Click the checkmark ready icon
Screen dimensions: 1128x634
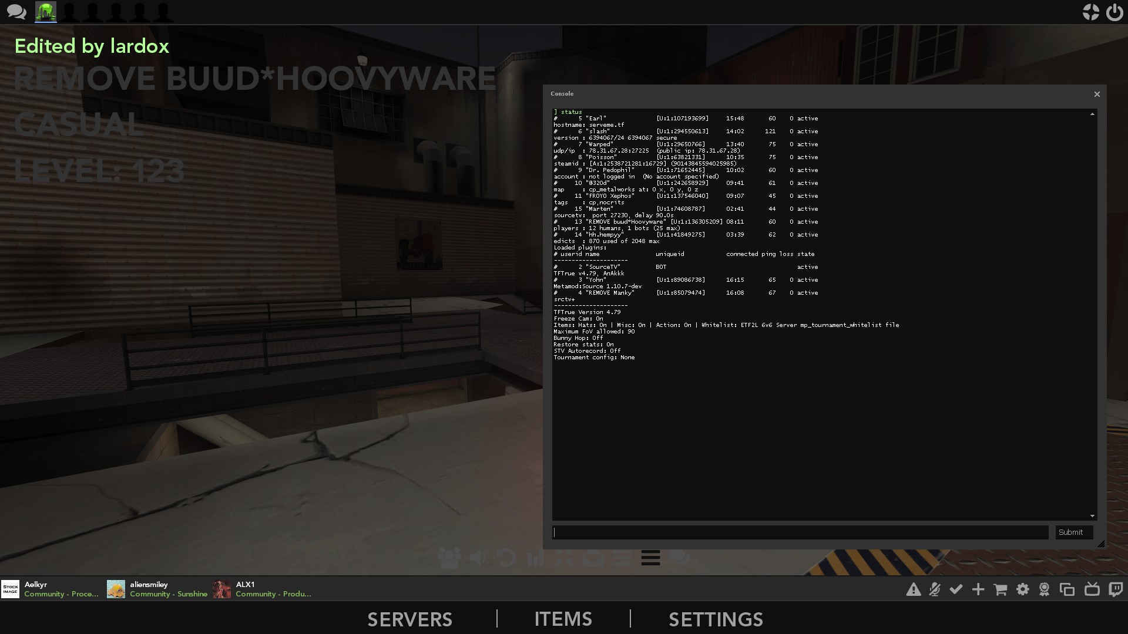coord(956,589)
